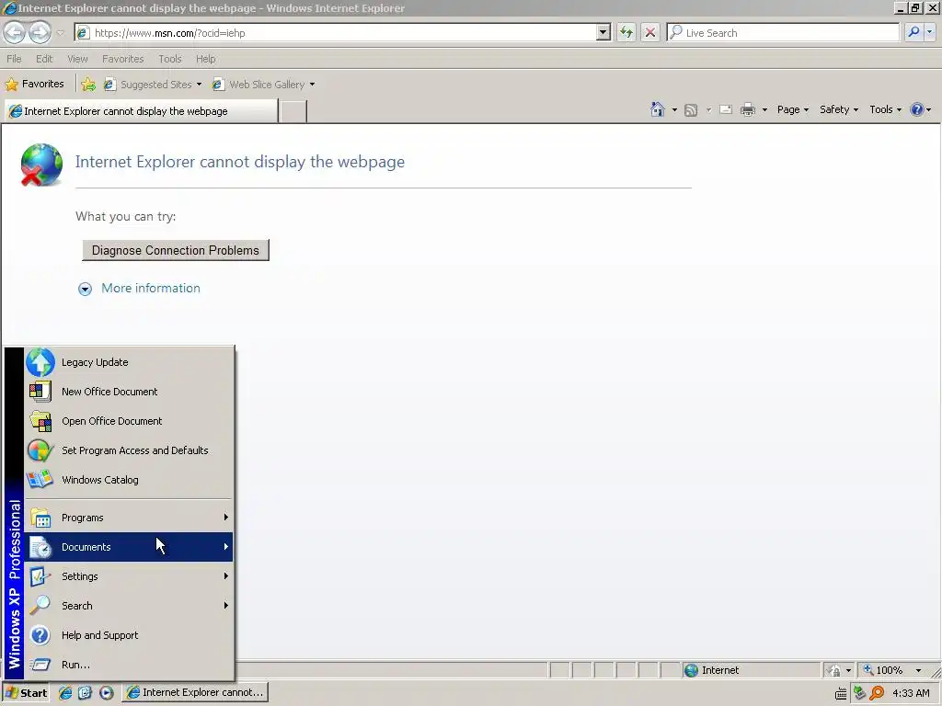
Task: Click the RSS Feeds icon
Action: (x=691, y=110)
